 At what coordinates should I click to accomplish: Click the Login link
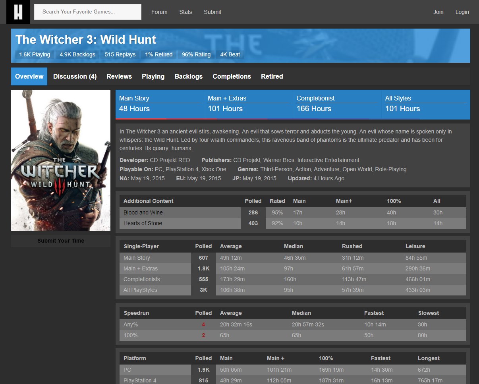click(x=462, y=12)
